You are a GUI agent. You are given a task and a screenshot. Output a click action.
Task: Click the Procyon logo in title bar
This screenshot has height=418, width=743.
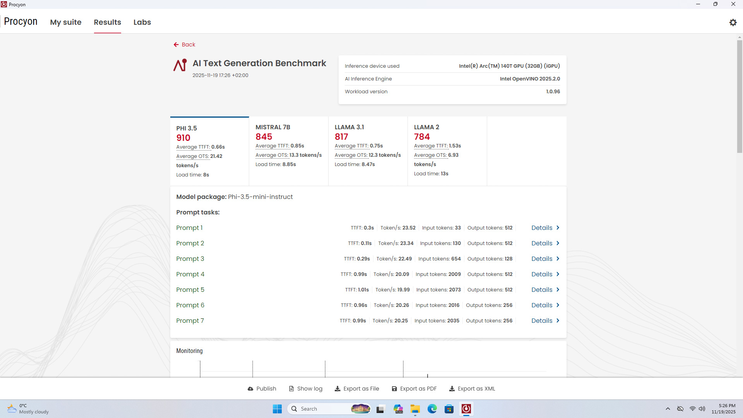4,4
